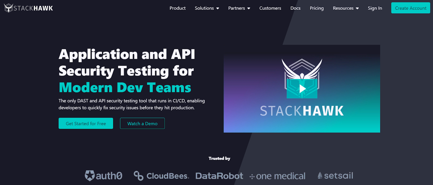
Task: Click the Create Account button
Action: 411,8
